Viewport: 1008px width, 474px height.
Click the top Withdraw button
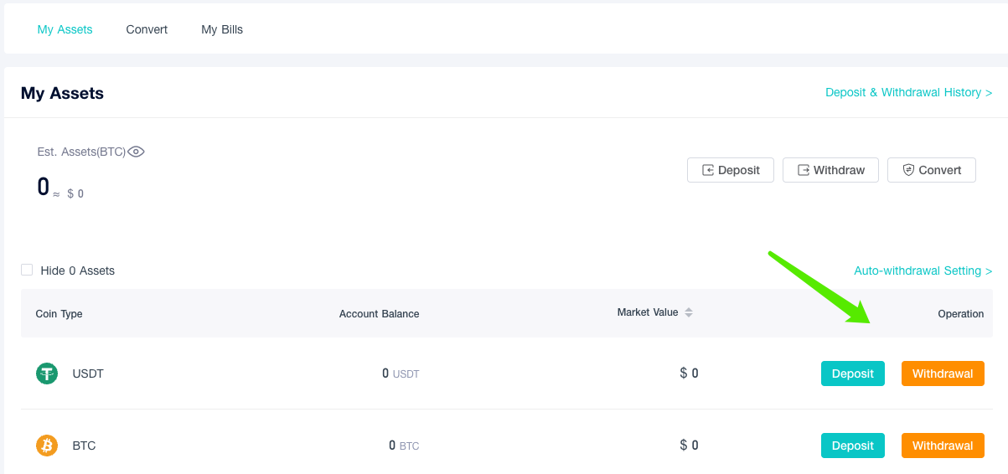[x=830, y=170]
